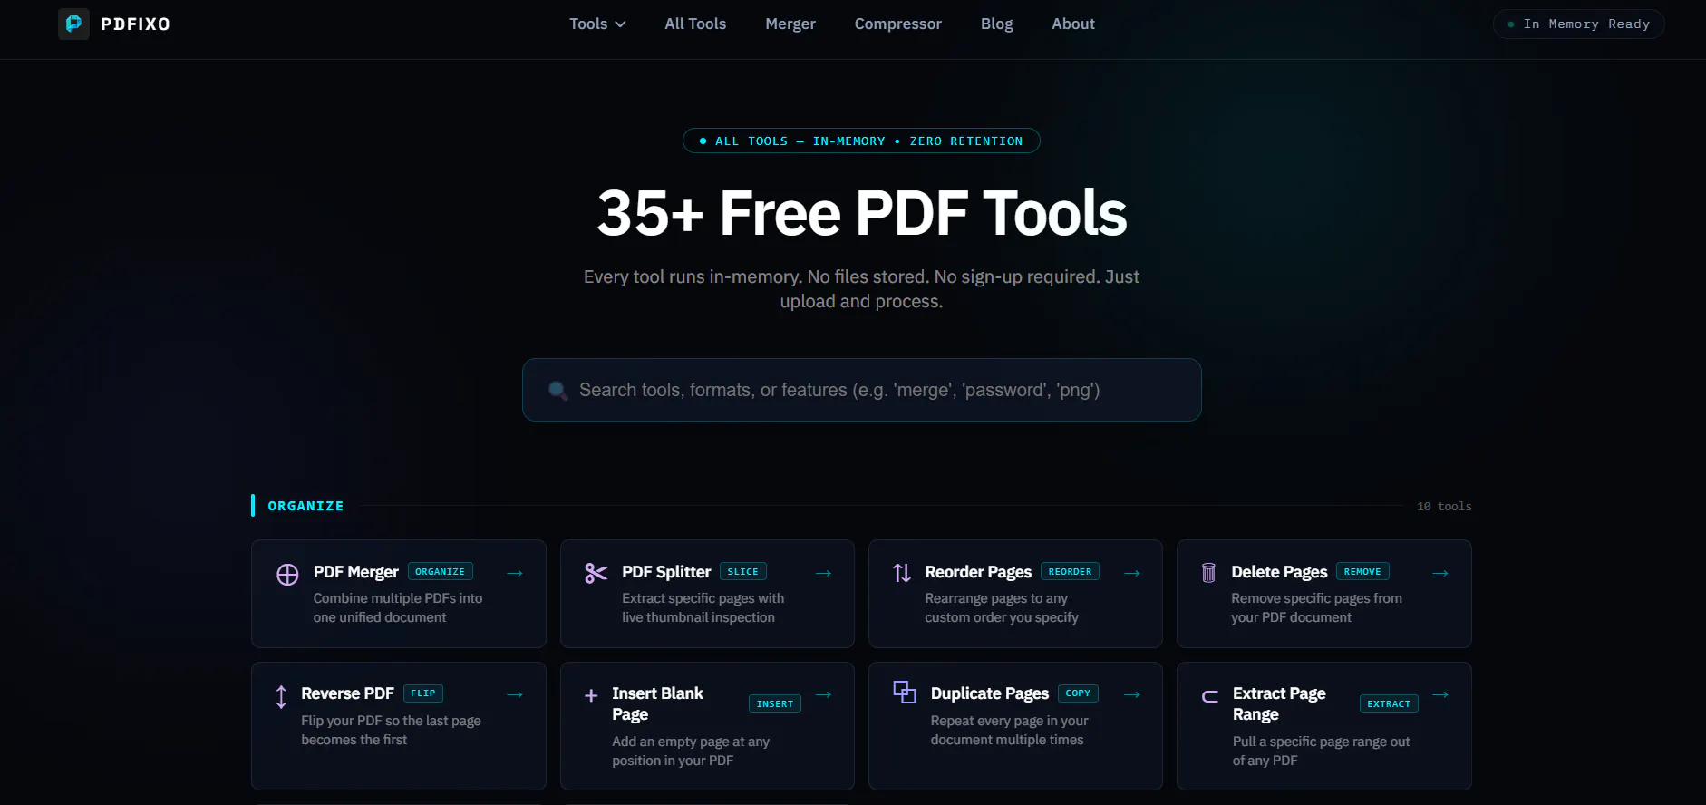Open the Blog link
The height and width of the screenshot is (805, 1706).
point(996,24)
